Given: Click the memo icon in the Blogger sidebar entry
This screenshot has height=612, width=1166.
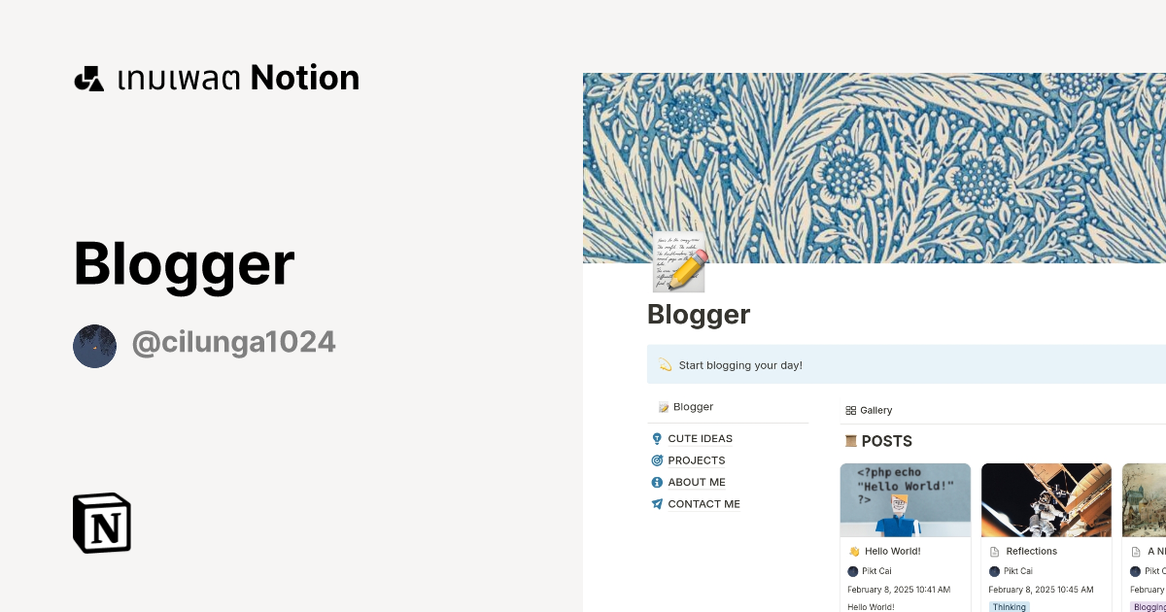Looking at the screenshot, I should pyautogui.click(x=665, y=406).
